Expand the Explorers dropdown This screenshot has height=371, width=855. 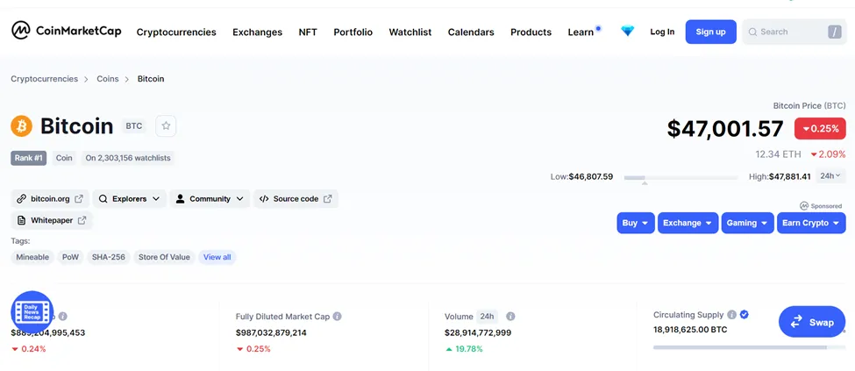[x=129, y=198]
